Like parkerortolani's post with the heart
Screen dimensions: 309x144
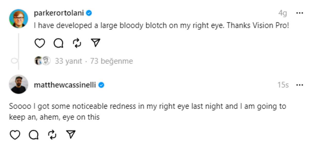click(40, 43)
